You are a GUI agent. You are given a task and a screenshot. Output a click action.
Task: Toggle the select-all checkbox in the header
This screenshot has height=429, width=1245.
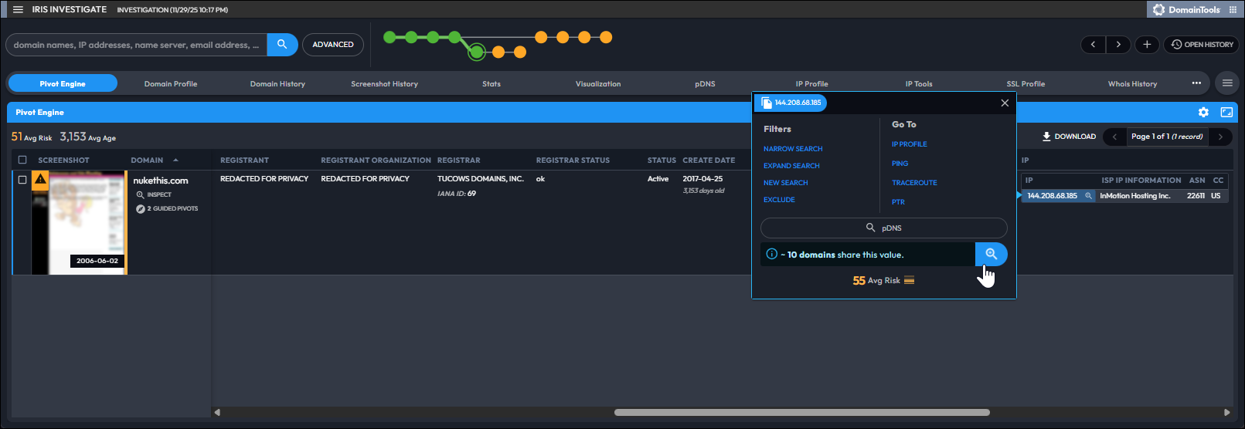point(22,160)
